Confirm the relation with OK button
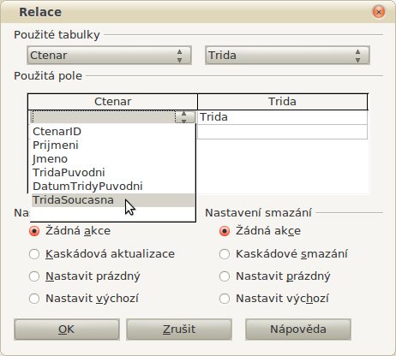The height and width of the screenshot is (356, 396). click(67, 329)
